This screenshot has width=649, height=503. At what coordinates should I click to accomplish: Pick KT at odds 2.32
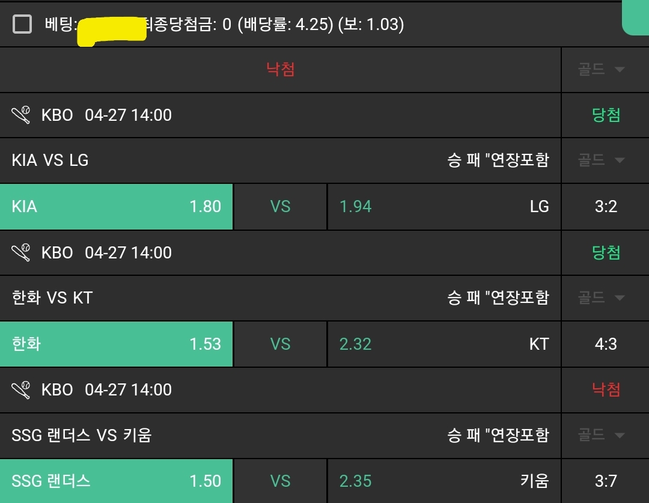pyautogui.click(x=444, y=344)
